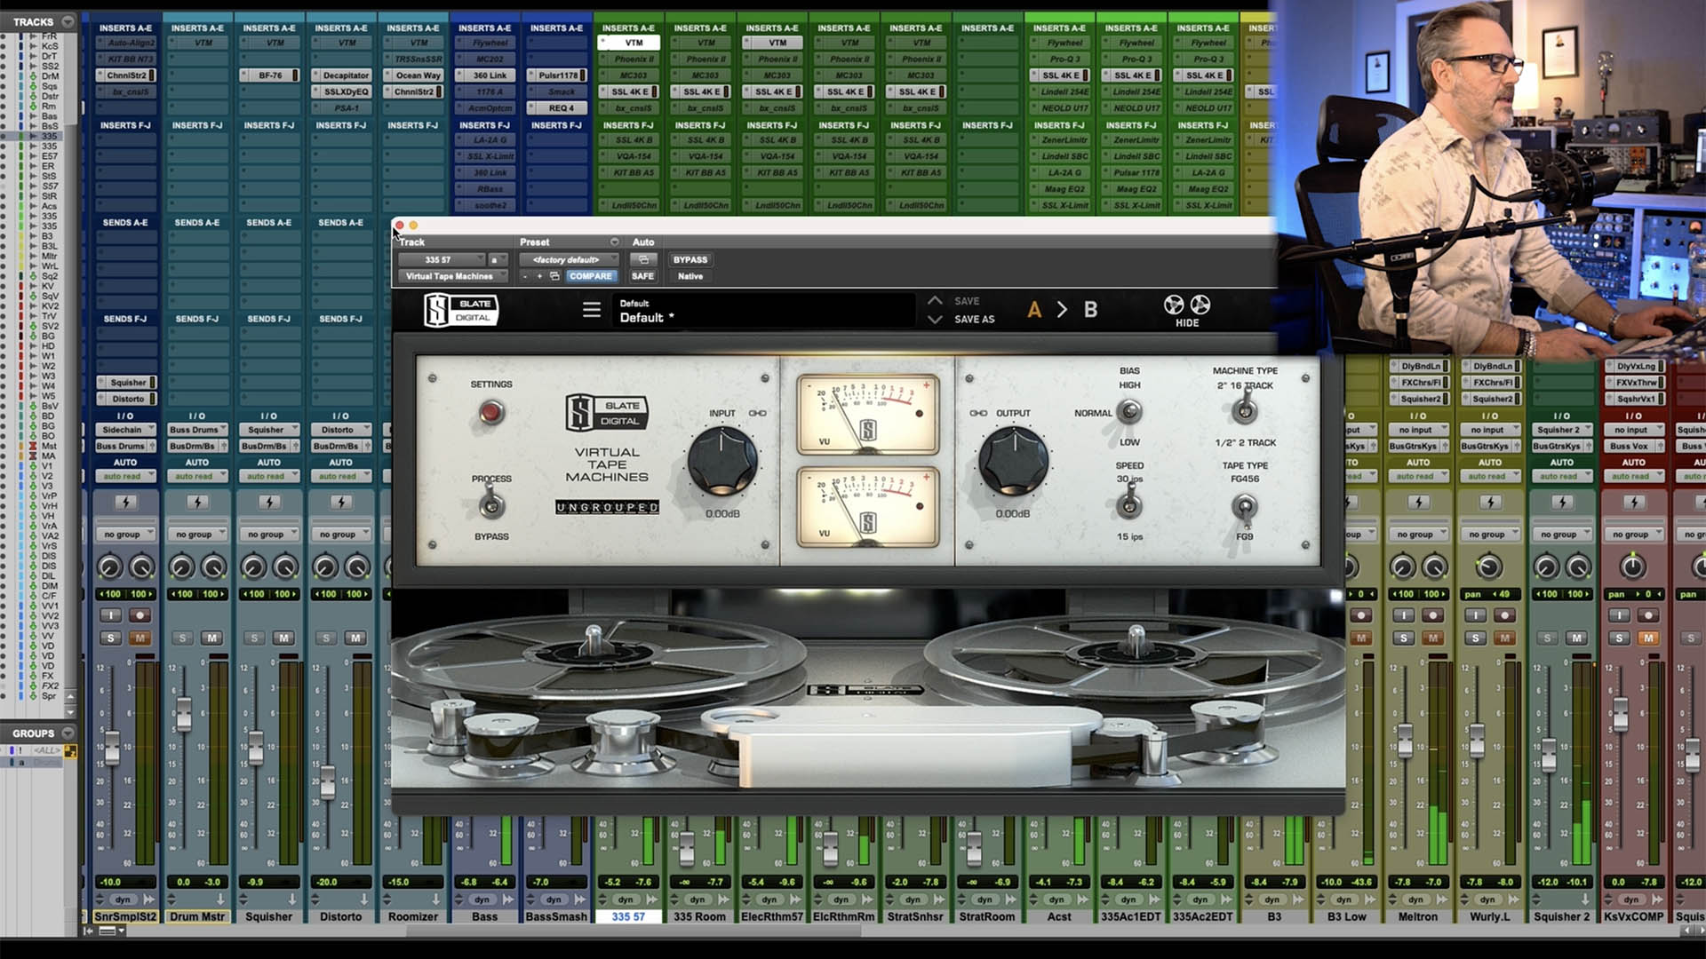Toggle the PROCESS / BYPASS switch on the tape machine
Image resolution: width=1706 pixels, height=959 pixels.
coord(490,505)
